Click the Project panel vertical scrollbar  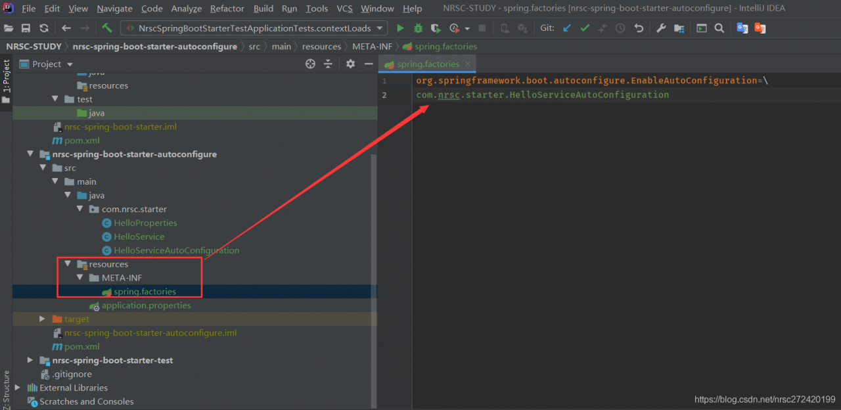point(375,281)
